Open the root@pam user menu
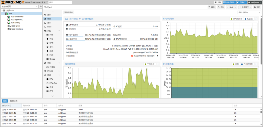 (x=255, y=2)
